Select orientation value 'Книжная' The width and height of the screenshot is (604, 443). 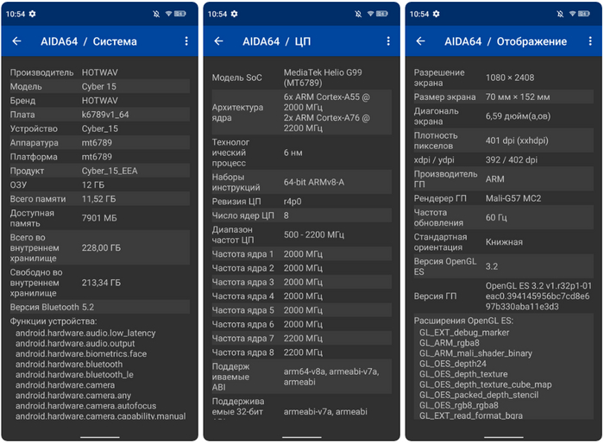click(x=504, y=242)
